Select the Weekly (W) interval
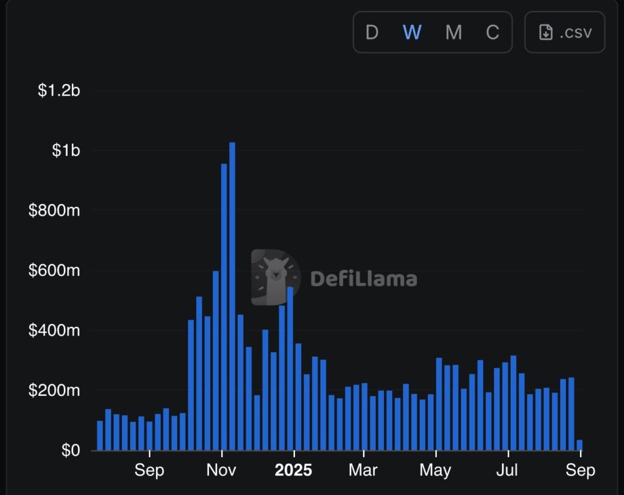 pyautogui.click(x=412, y=32)
